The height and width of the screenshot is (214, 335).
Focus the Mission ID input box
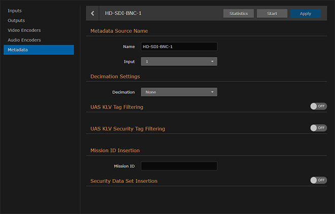pyautogui.click(x=179, y=166)
